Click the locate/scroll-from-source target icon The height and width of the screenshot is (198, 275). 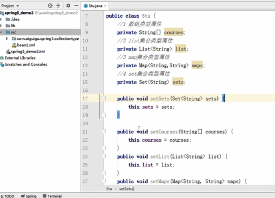(x=50, y=6)
